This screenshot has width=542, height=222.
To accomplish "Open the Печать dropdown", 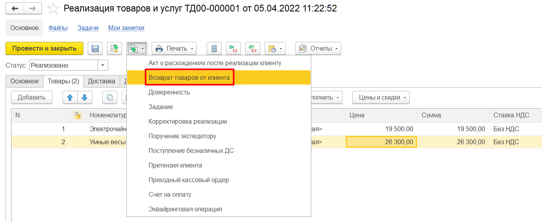I will point(174,49).
